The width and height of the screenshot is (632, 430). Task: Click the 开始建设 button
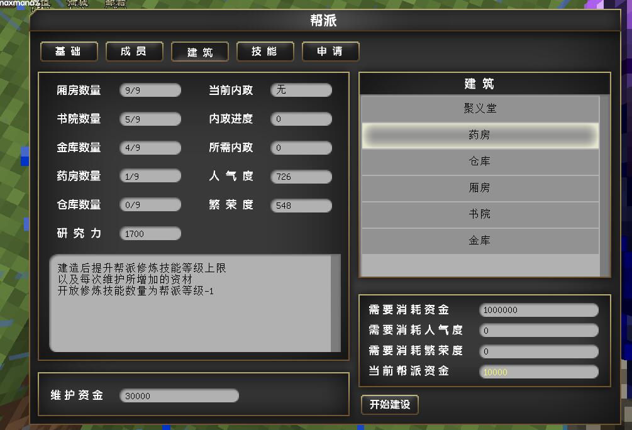click(390, 404)
